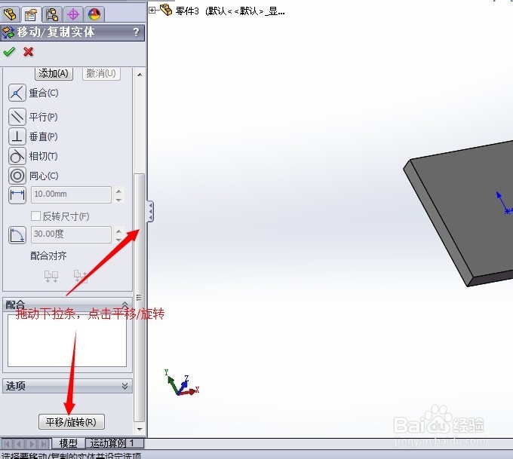Click the 撤消(U) button
This screenshot has width=513, height=459.
pyautogui.click(x=101, y=73)
